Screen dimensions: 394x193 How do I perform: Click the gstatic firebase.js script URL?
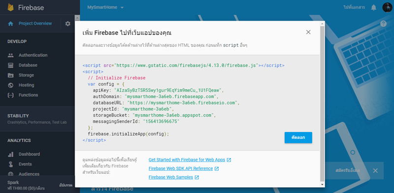tap(187, 65)
